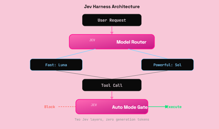219x129 pixels.
Task: Select the Model Router node
Action: 112,42
